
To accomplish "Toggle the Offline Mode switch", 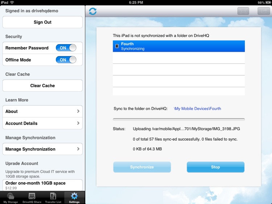I will (x=66, y=60).
